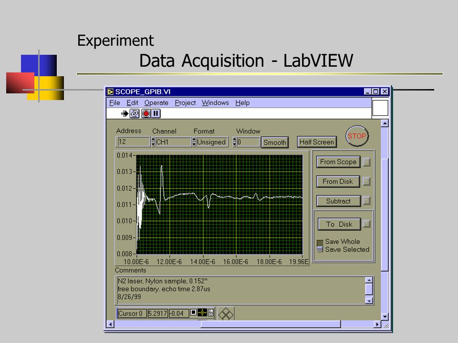Toggle the cursor active square in the cursor legend
458x343 pixels.
193,313
